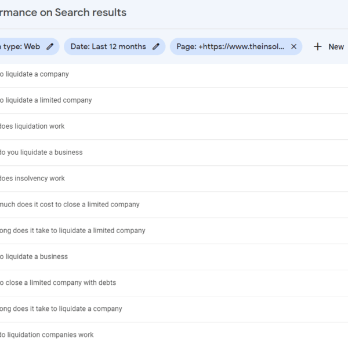Select 'cost to close a limited company' query
Viewport: 348px width, 348px height.
(70, 205)
